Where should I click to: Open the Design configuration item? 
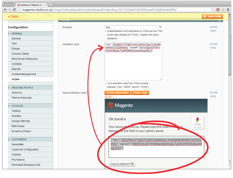pos(16,49)
